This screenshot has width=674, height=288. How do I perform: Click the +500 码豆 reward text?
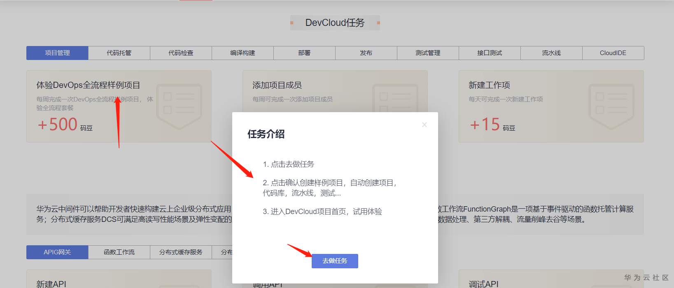tap(65, 124)
